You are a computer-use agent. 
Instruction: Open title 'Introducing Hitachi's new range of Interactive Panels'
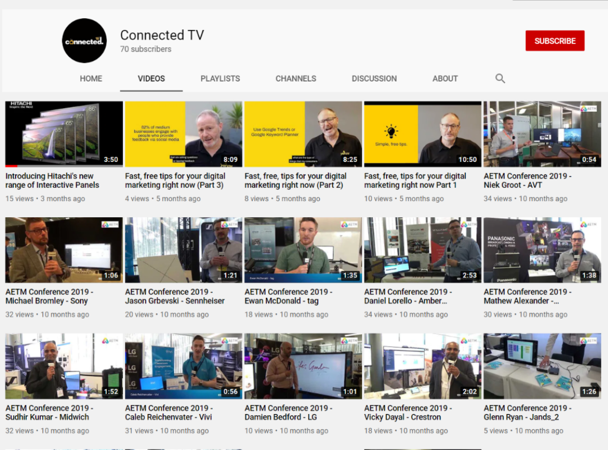(x=53, y=180)
